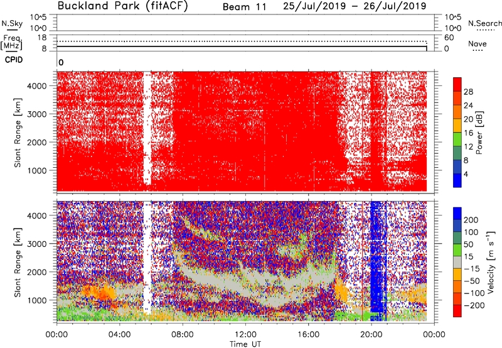Click the green segment of the Power color bar
The width and height of the screenshot is (502, 348).
pos(457,139)
